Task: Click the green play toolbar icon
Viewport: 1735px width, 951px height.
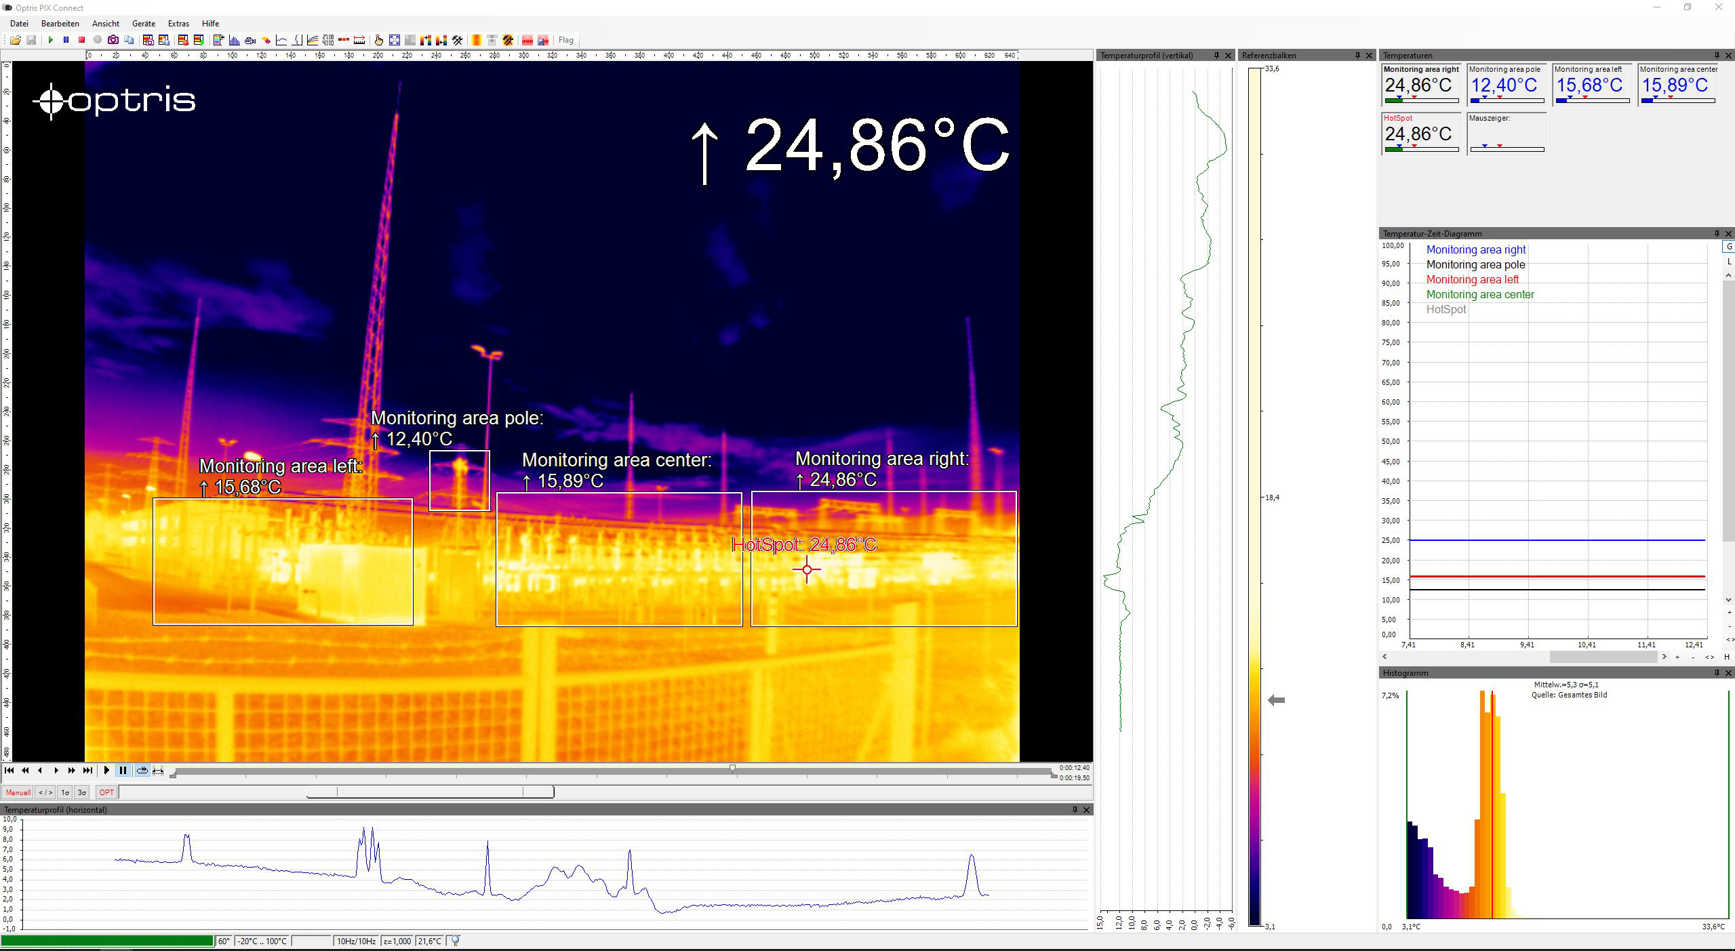Action: point(50,40)
